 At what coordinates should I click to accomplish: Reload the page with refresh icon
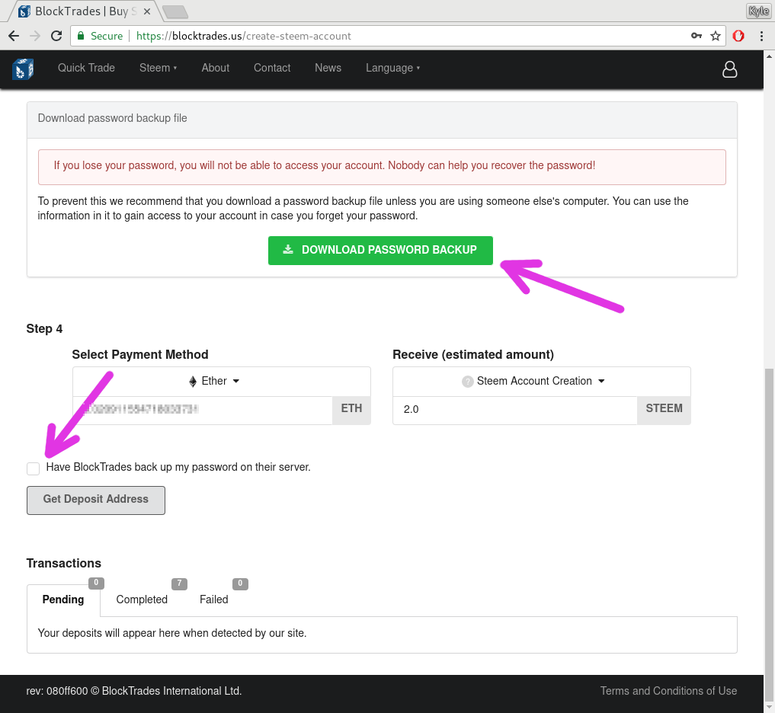pos(56,36)
